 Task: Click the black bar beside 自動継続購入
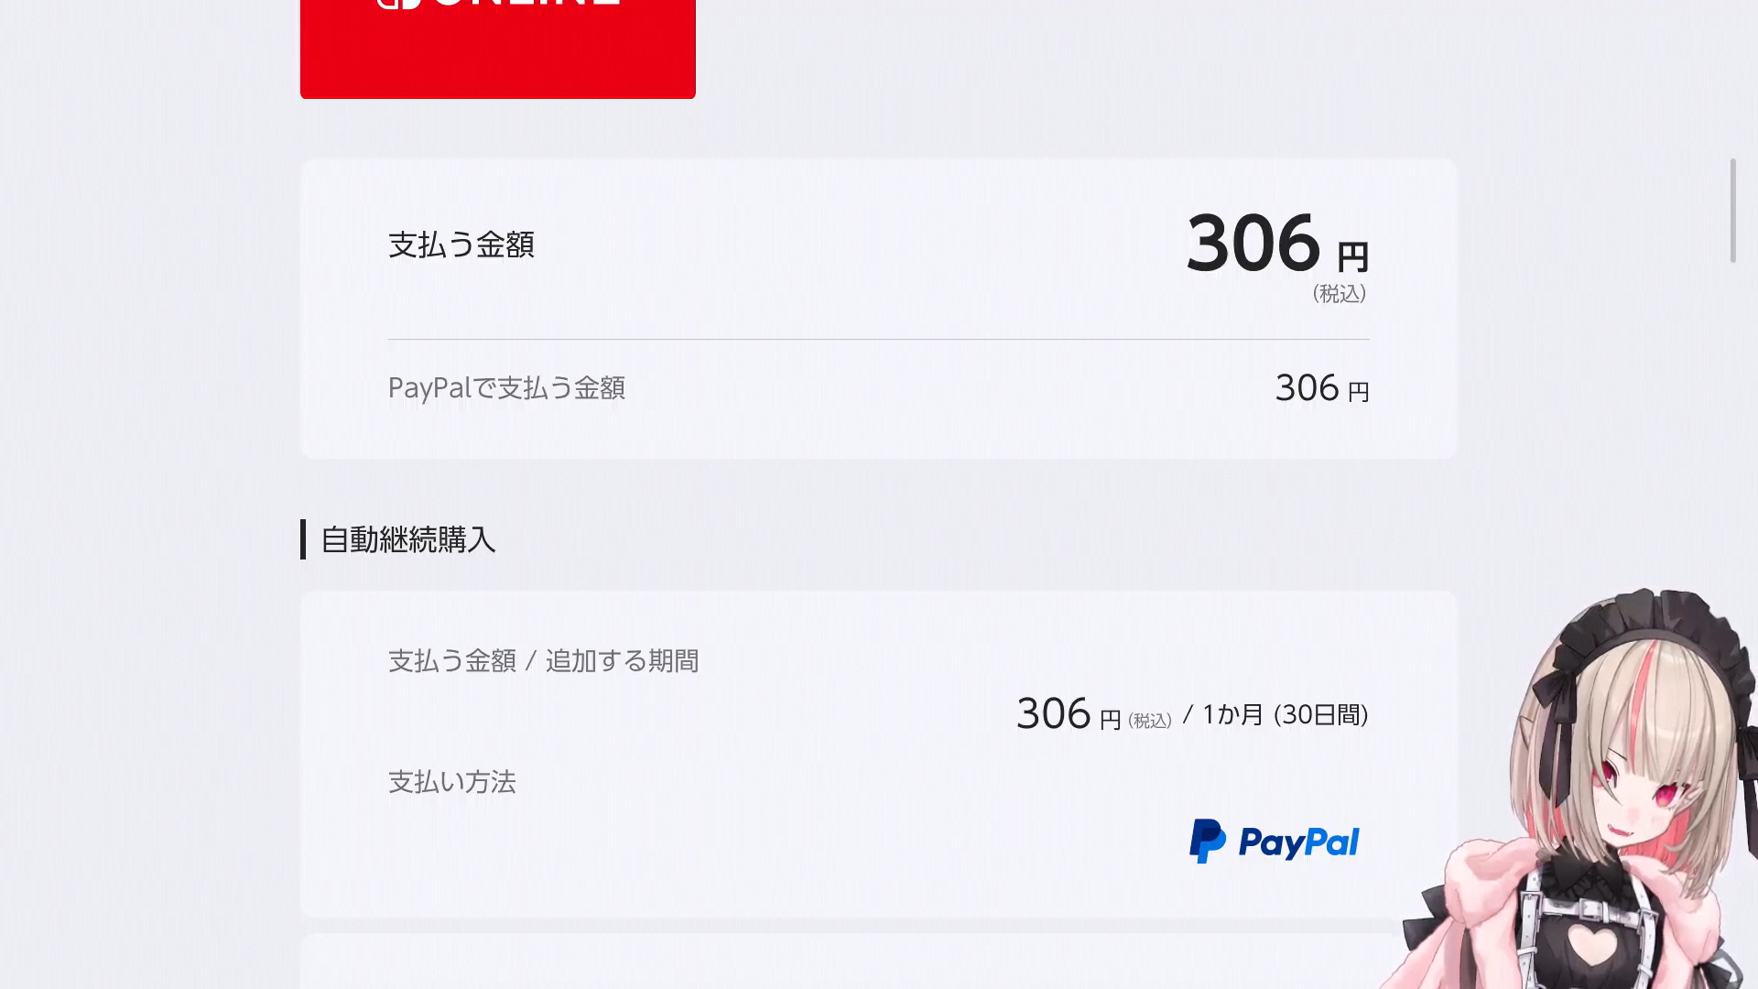[x=303, y=539]
